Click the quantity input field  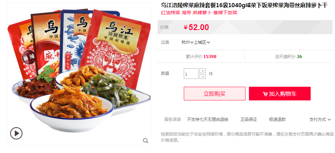pos(191,74)
